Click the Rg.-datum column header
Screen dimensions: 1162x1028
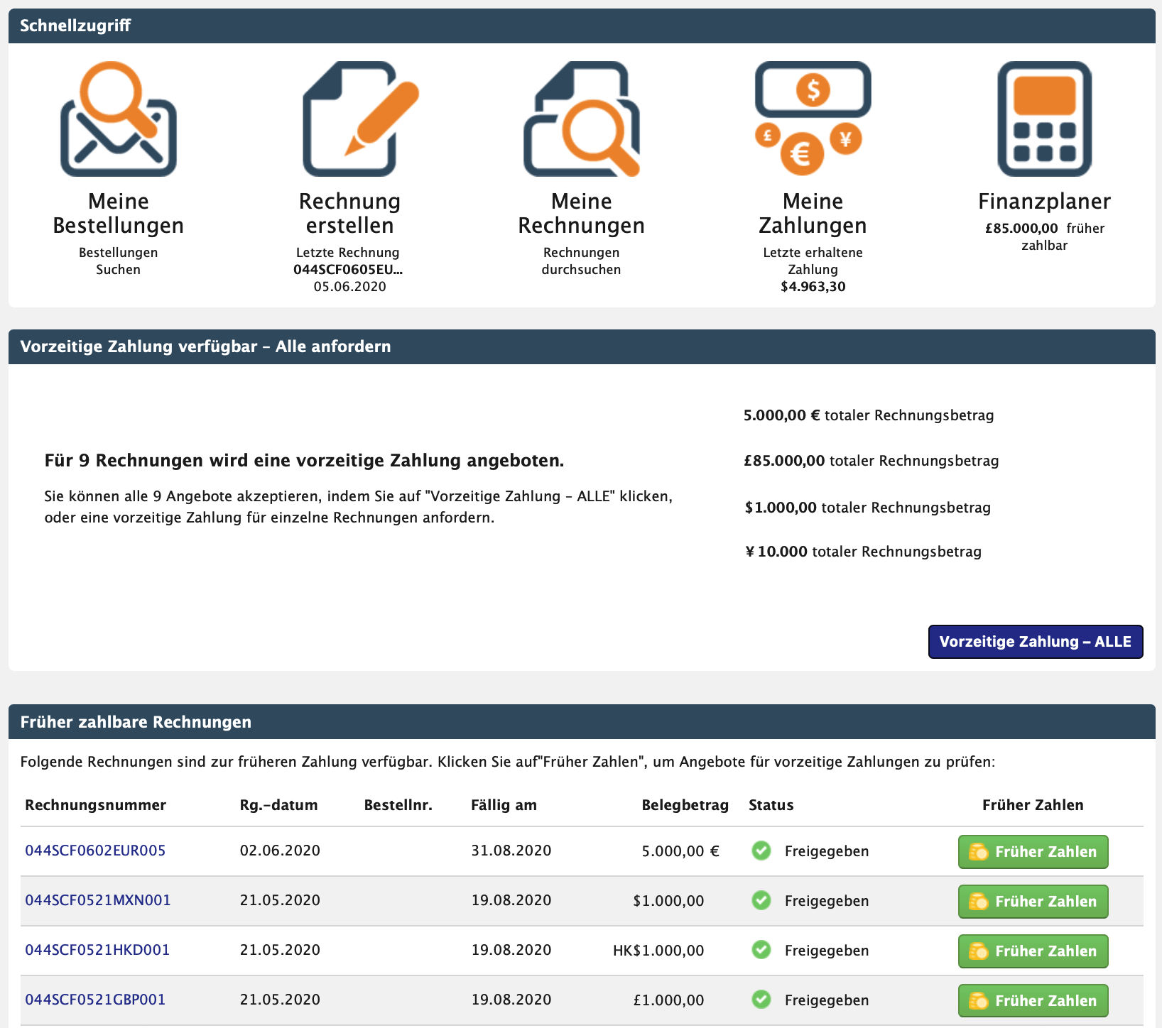coord(278,805)
